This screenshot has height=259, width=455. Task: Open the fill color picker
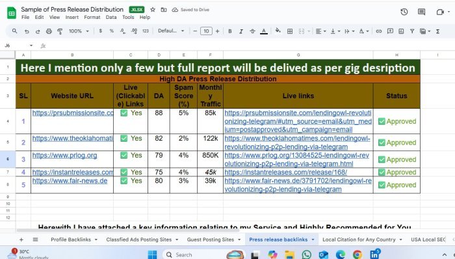[278, 31]
